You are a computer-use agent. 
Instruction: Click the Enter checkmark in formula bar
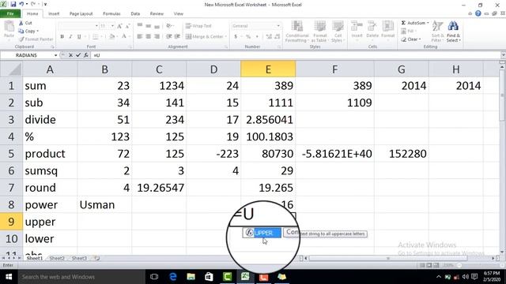78,55
